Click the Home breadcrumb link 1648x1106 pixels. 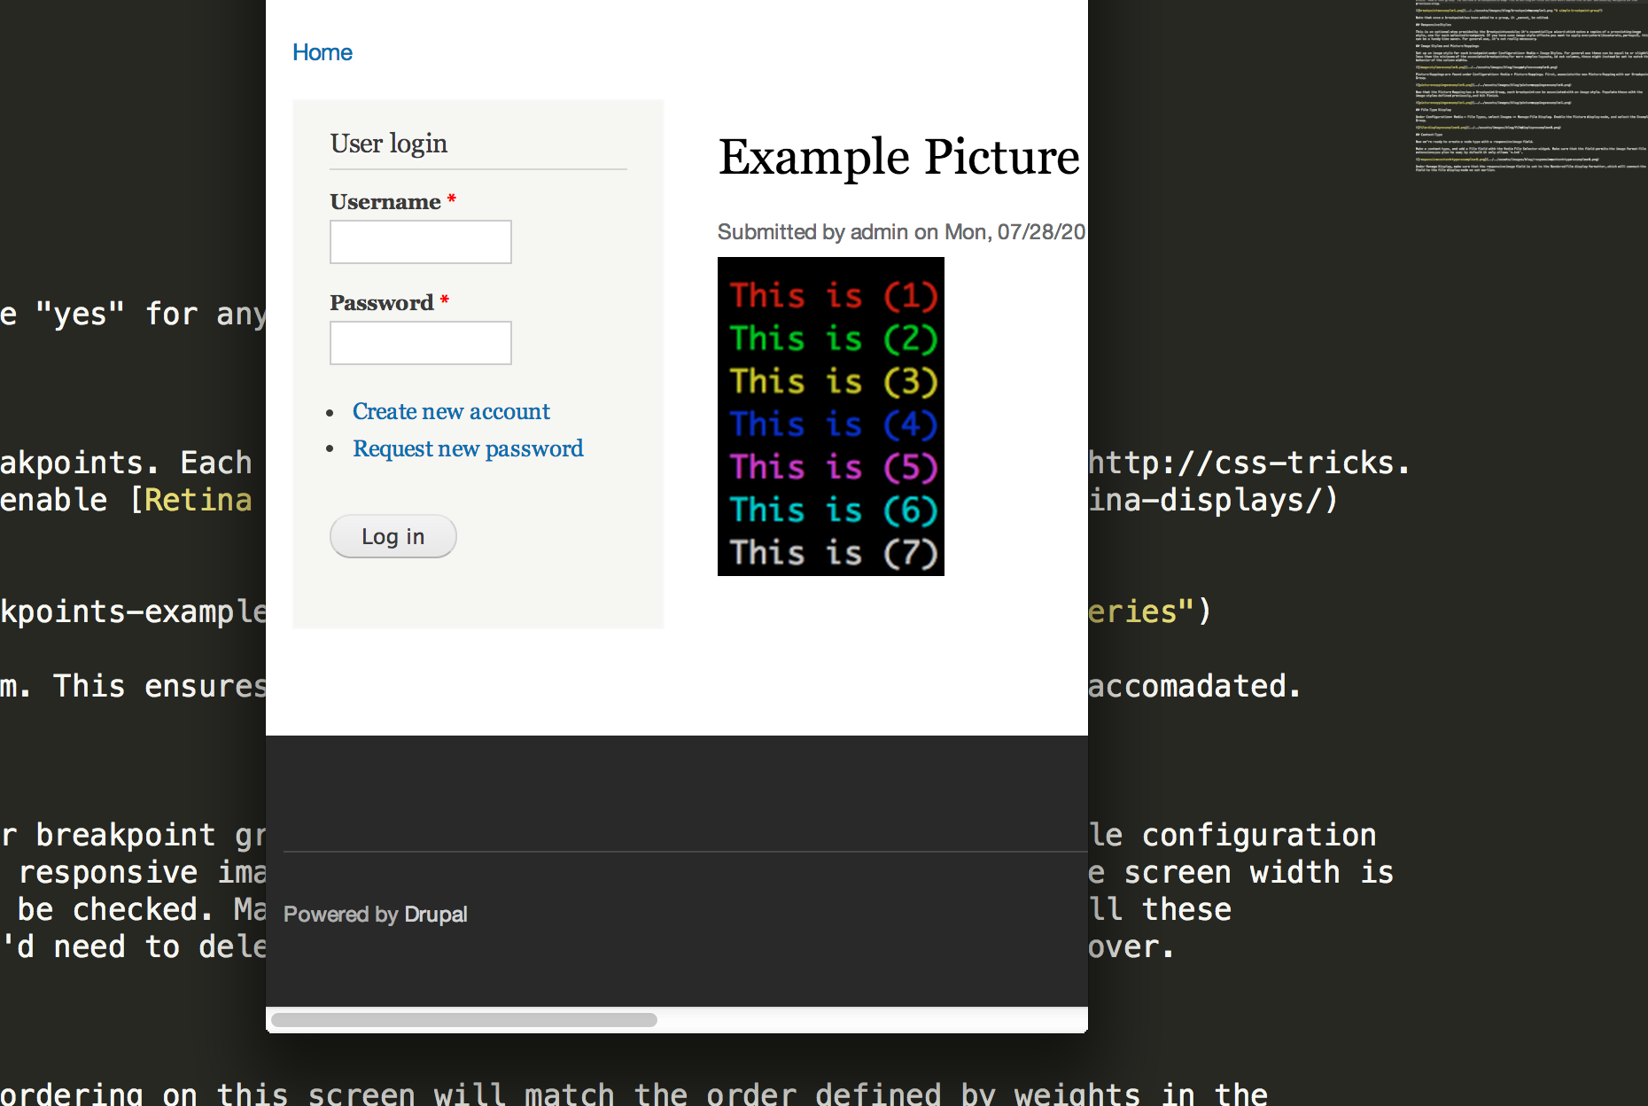[x=323, y=53]
